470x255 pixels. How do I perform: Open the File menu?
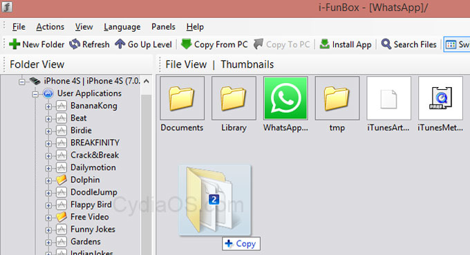(19, 27)
